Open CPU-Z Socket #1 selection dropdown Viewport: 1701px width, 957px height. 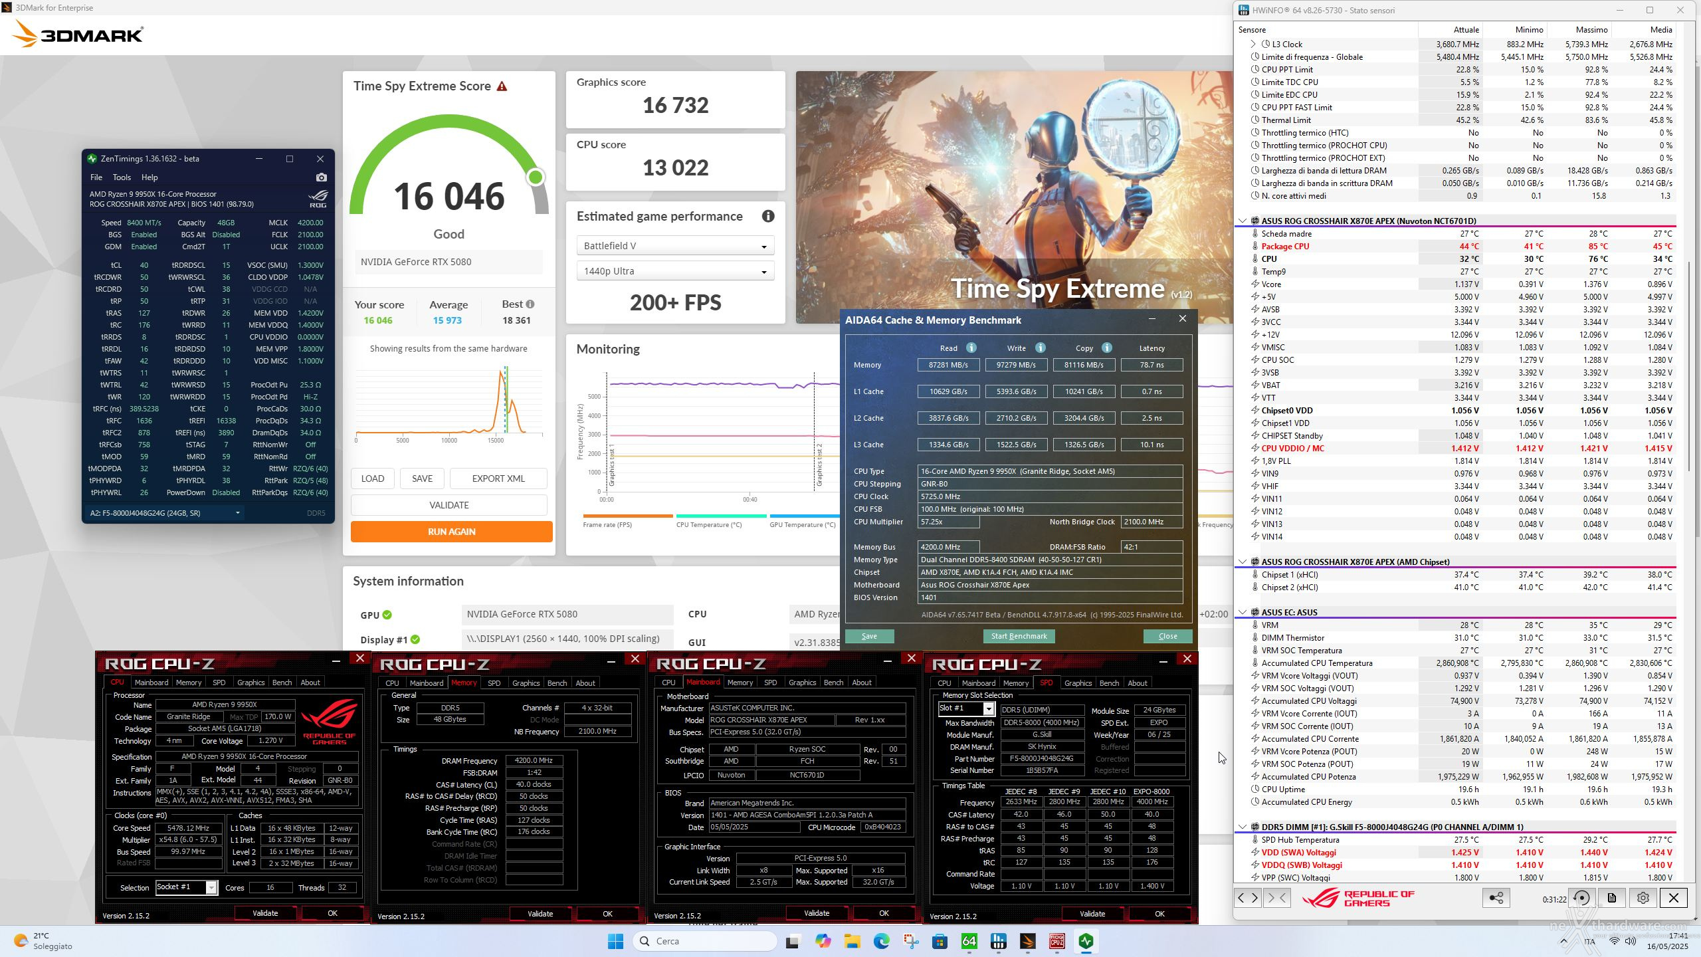[x=186, y=887]
